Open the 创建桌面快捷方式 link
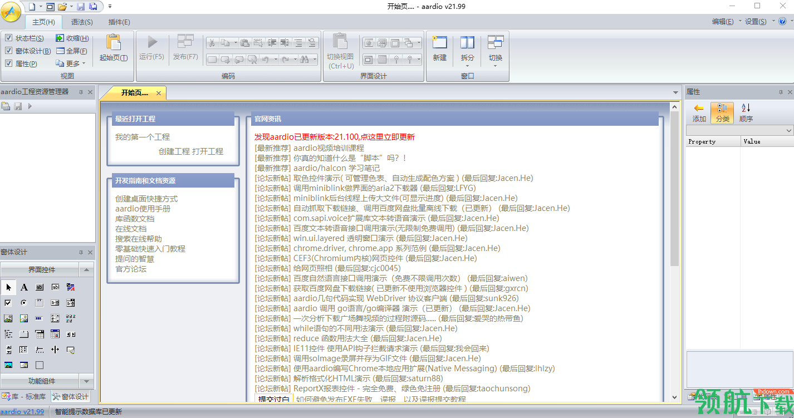This screenshot has width=794, height=418. (146, 199)
